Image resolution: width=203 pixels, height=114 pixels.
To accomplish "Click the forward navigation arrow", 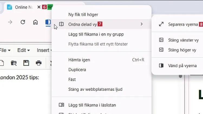I will click(x=10, y=22).
